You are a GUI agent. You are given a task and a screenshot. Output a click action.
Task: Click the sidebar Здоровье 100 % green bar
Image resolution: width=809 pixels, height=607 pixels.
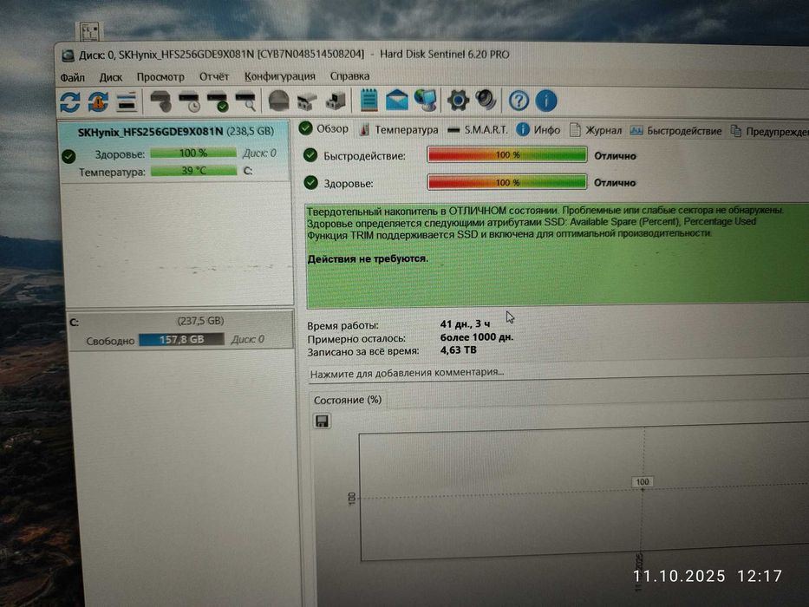click(x=193, y=153)
